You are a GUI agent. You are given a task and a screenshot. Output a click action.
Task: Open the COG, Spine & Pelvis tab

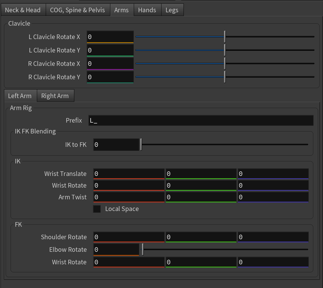(x=77, y=10)
